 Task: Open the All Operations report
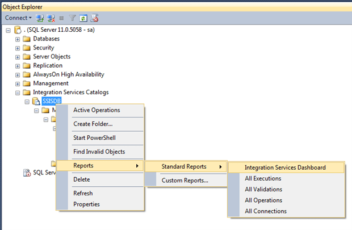pyautogui.click(x=286, y=200)
